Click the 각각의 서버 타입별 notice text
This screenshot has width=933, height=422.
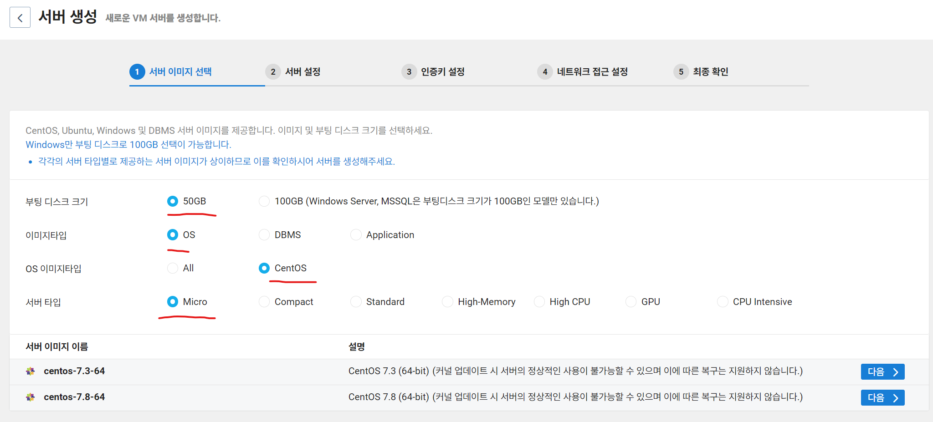click(x=216, y=161)
